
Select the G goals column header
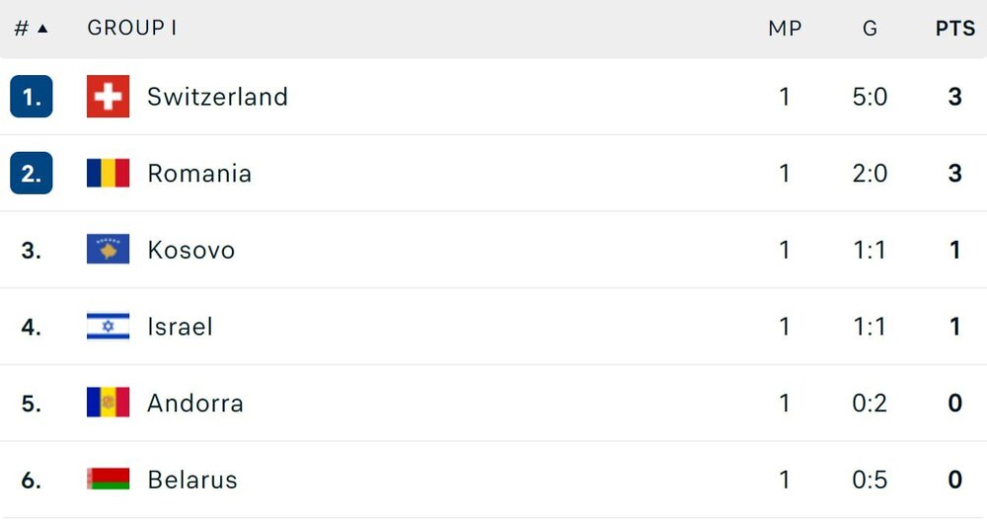(870, 29)
